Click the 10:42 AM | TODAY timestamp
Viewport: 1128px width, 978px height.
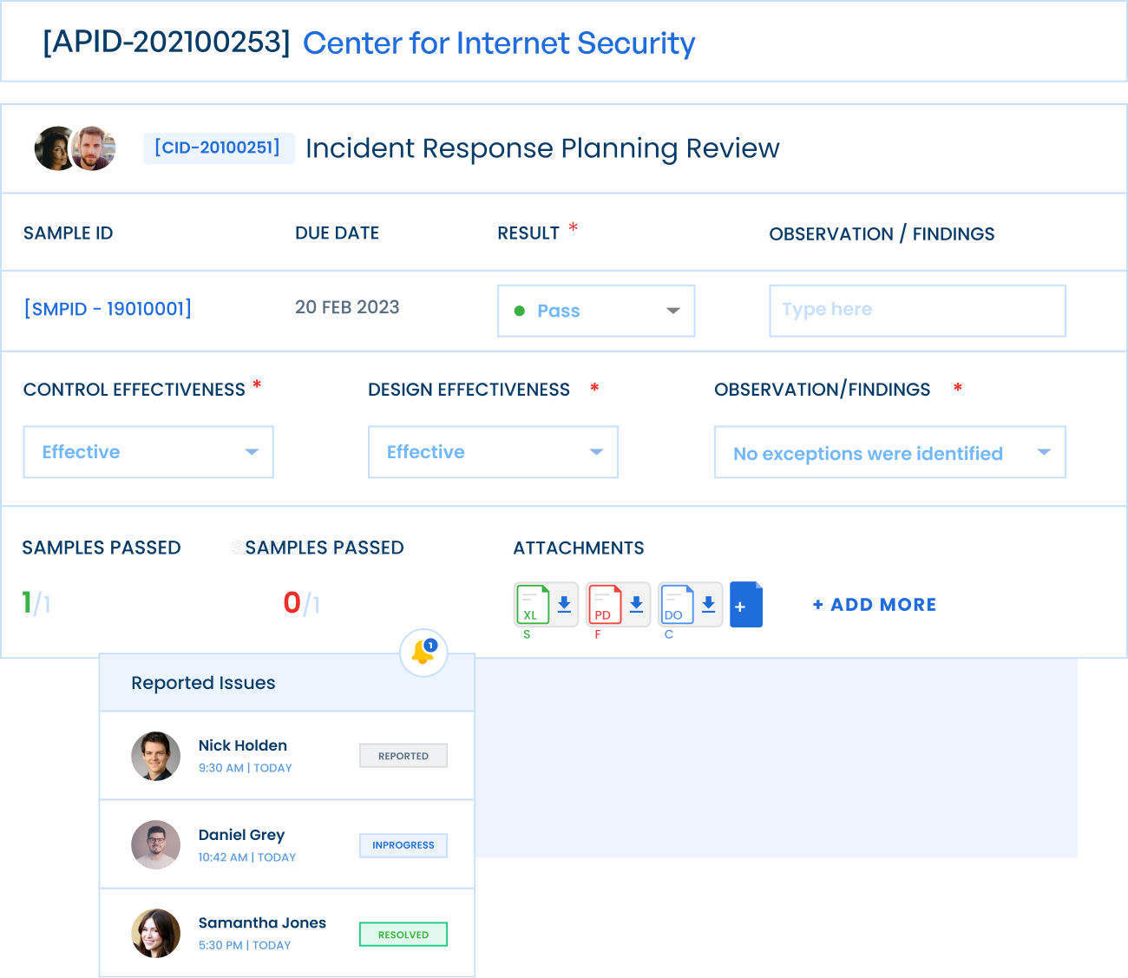click(x=247, y=857)
